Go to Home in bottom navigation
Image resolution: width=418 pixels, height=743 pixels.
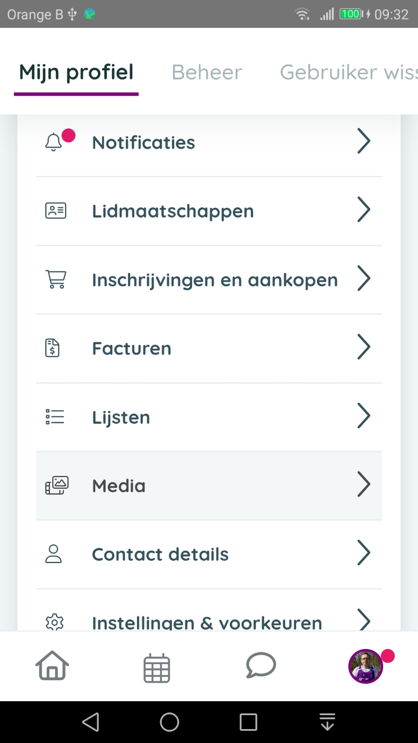pos(52,666)
